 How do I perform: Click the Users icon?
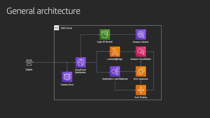click(29, 62)
